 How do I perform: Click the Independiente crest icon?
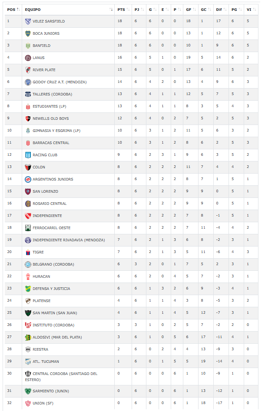[28, 216]
